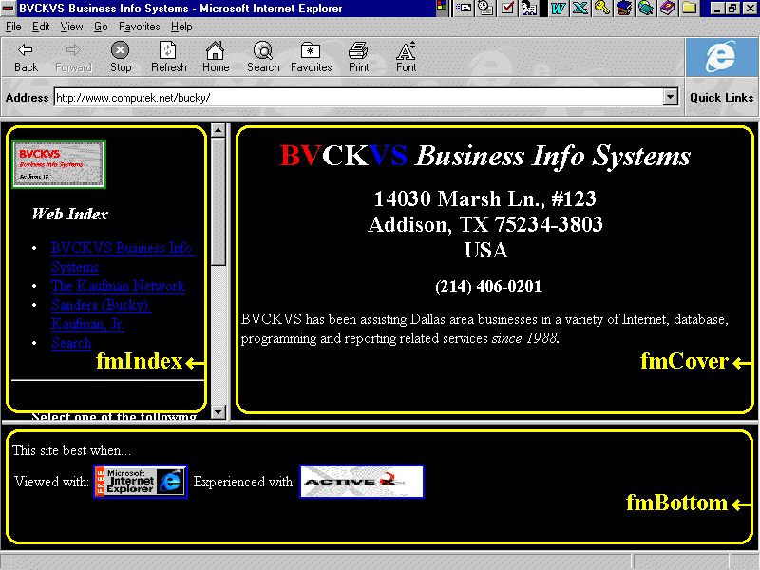Click the Back toolbar button
The width and height of the screenshot is (760, 570).
tap(26, 57)
